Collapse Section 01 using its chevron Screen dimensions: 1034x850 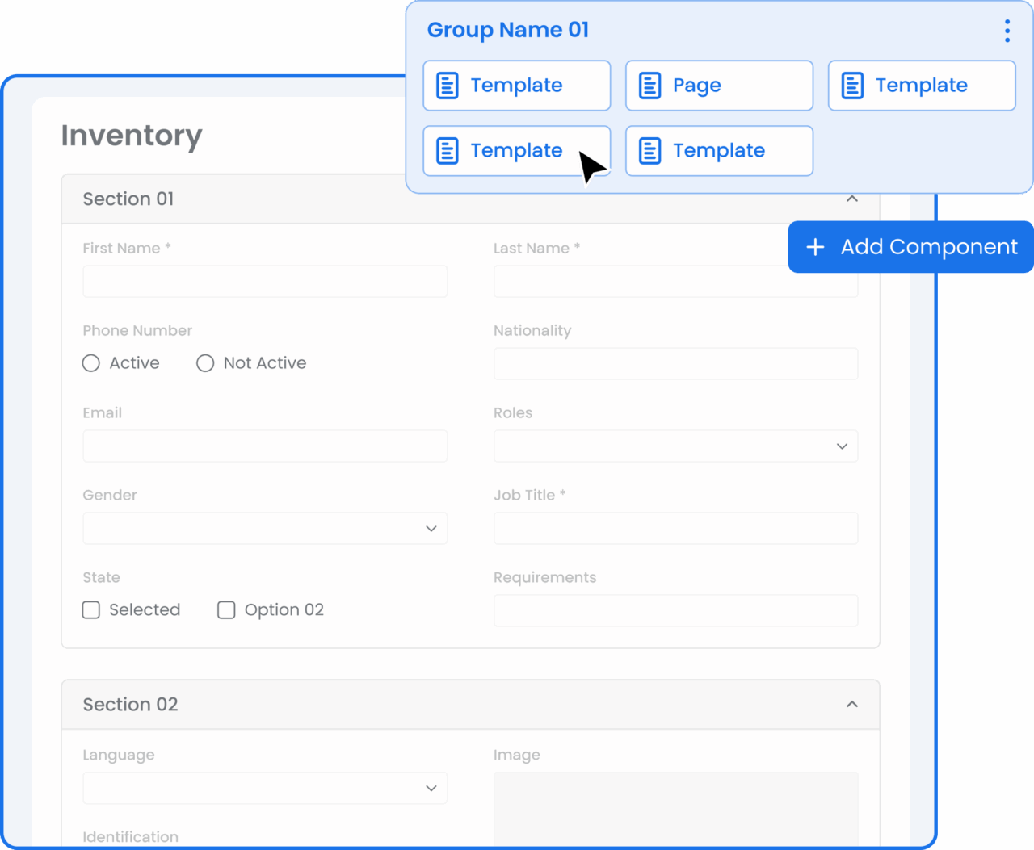[851, 199]
